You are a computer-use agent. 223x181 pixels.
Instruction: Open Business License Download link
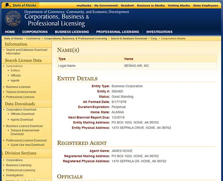pos(24,126)
